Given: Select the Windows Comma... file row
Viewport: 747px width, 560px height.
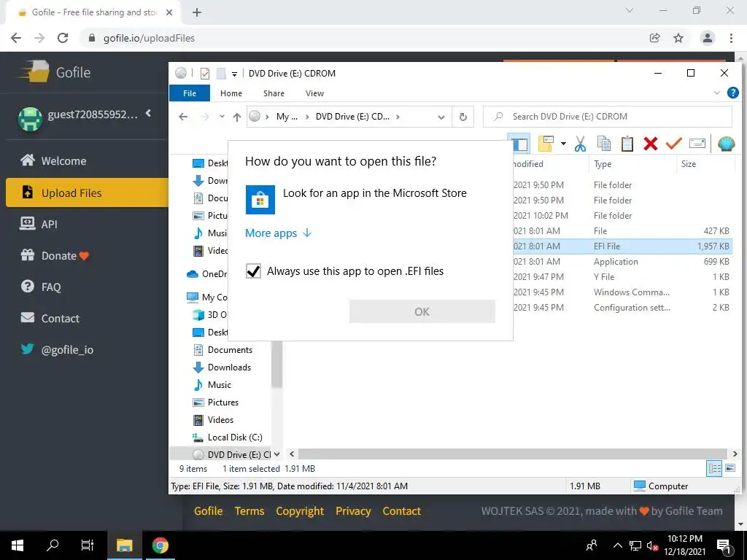Looking at the screenshot, I should pos(624,292).
